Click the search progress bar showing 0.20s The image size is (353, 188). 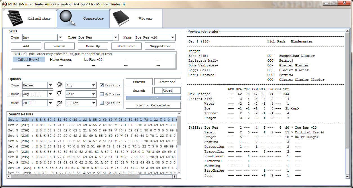tap(153, 98)
